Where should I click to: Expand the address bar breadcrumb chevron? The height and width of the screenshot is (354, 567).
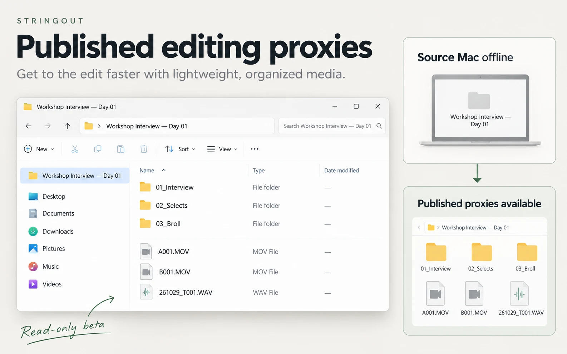(x=99, y=126)
